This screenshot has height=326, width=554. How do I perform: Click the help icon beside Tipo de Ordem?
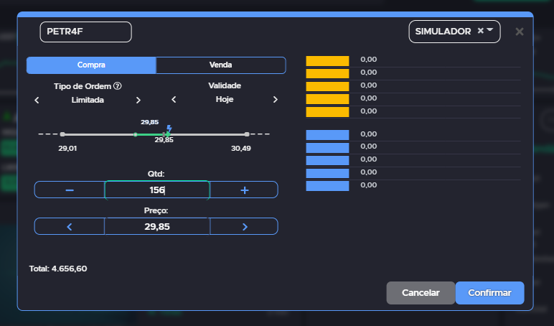click(118, 86)
